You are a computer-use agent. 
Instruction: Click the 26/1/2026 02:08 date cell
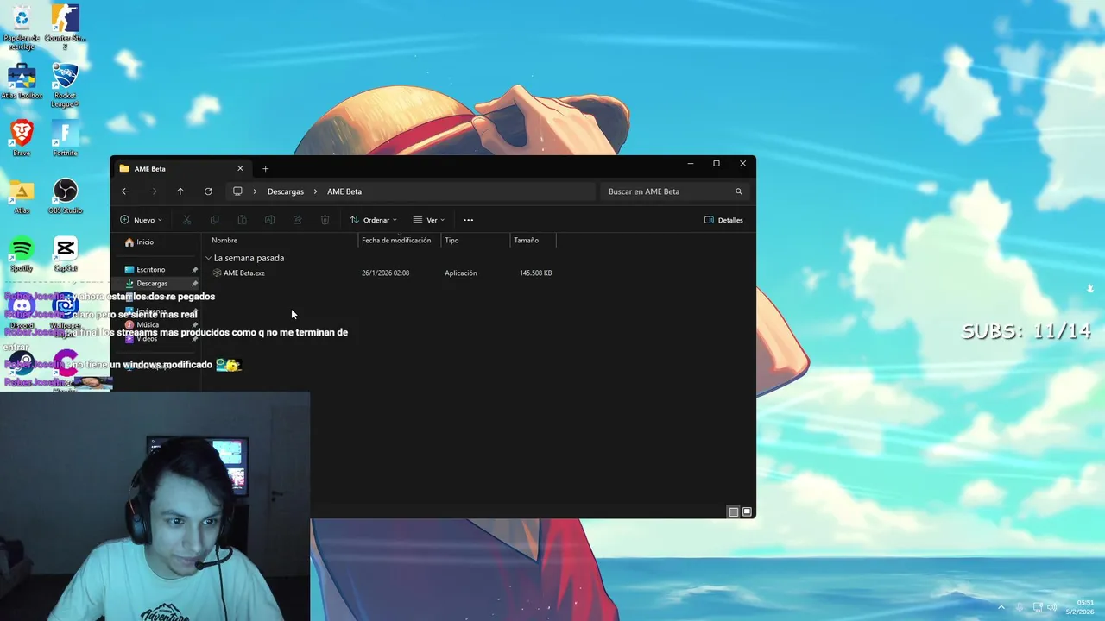click(385, 273)
